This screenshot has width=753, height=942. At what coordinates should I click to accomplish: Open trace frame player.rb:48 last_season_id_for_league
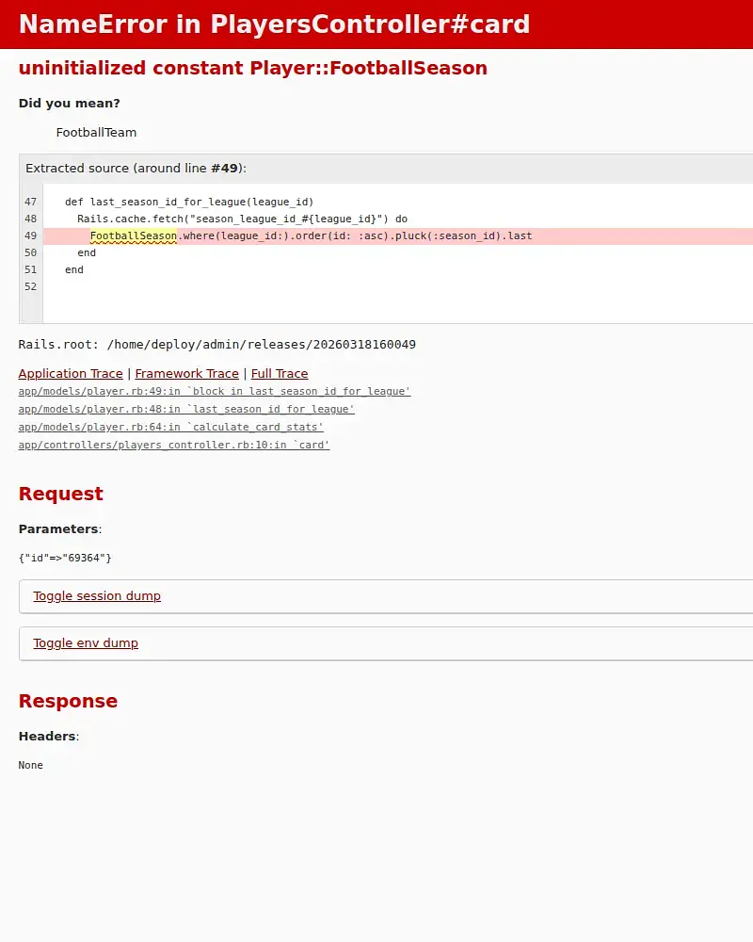tap(186, 409)
